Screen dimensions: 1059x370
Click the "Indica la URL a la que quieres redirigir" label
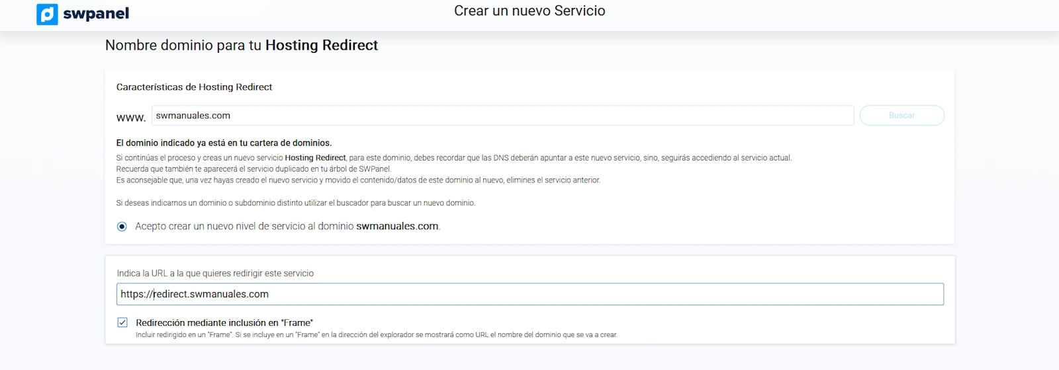coord(215,273)
